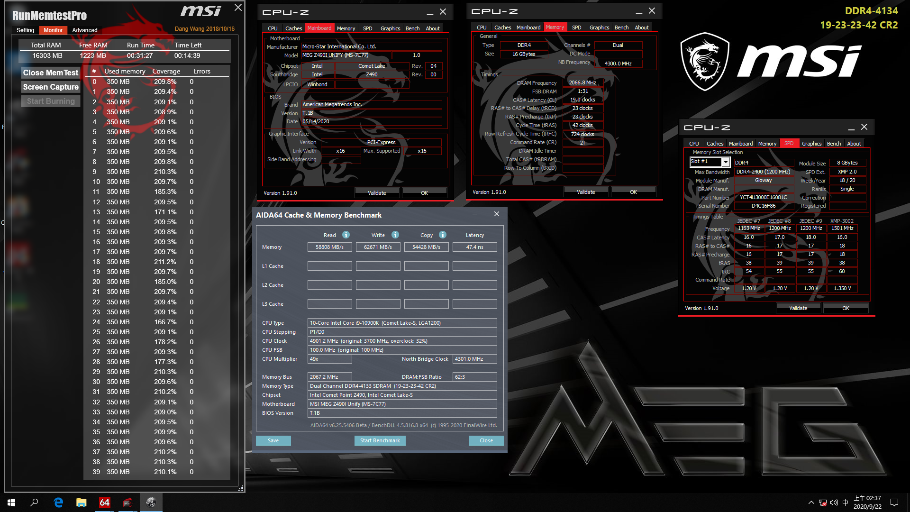Viewport: 910px width, 512px height.
Task: Click the taskbar search icon
Action: click(x=34, y=503)
